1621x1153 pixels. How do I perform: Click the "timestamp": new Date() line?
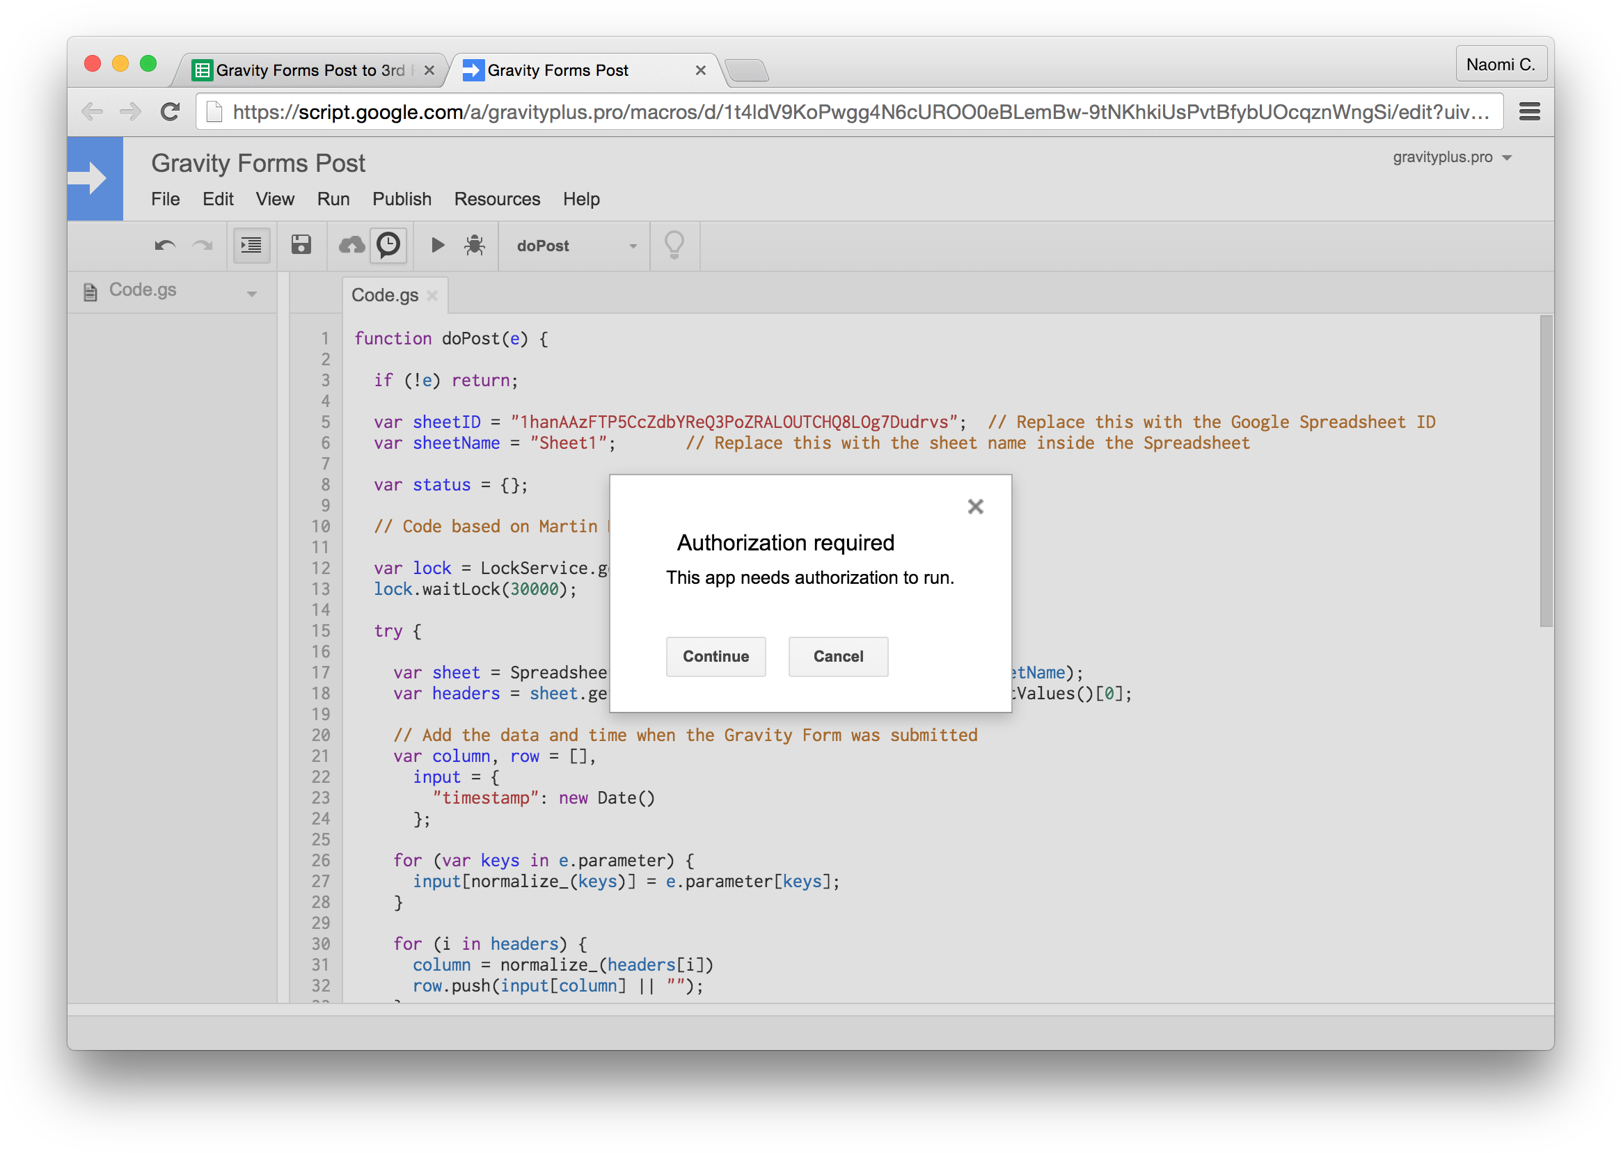click(x=543, y=797)
